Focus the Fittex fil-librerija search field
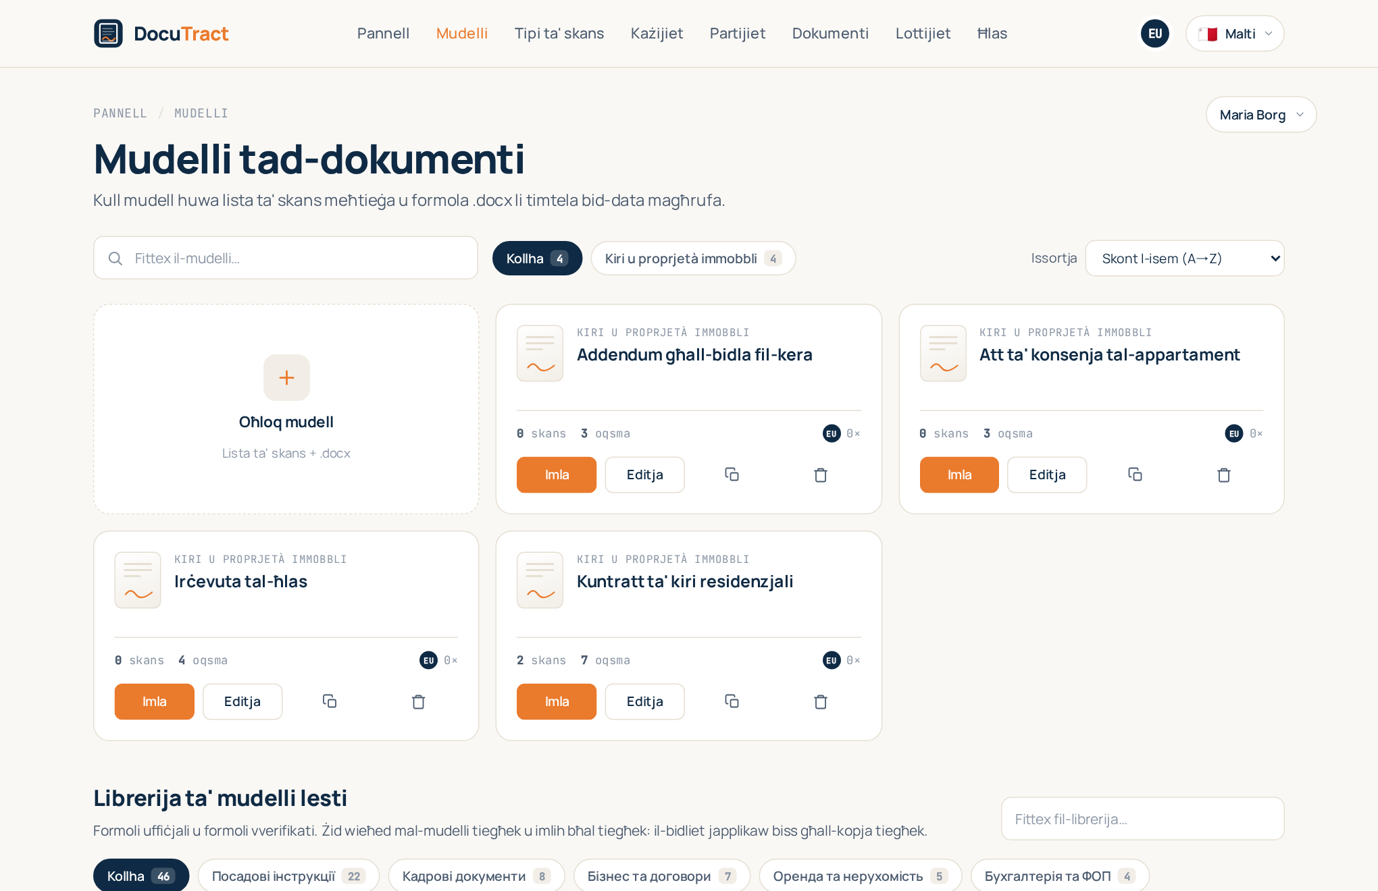Image resolution: width=1378 pixels, height=891 pixels. 1142,819
